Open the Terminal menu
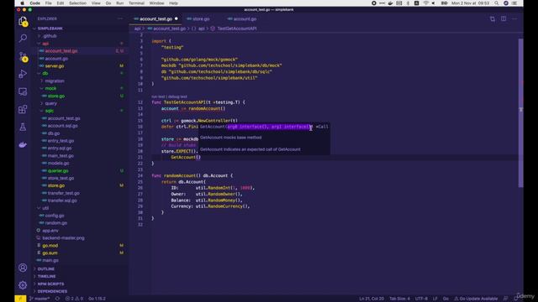This screenshot has height=302, width=538. tap(136, 3)
